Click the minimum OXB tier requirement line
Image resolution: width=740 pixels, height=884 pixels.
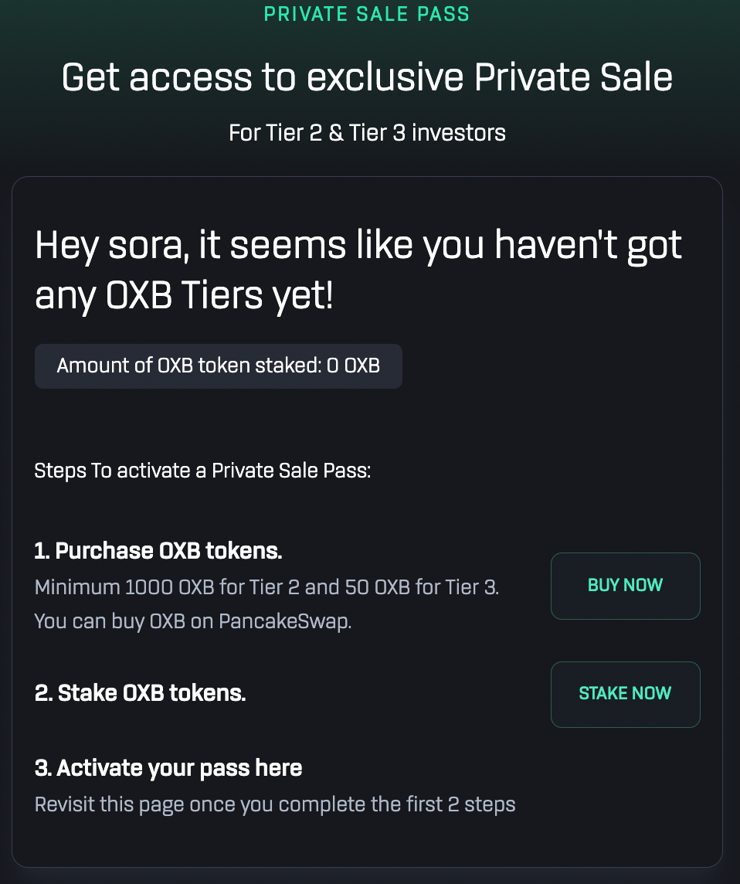(x=266, y=586)
